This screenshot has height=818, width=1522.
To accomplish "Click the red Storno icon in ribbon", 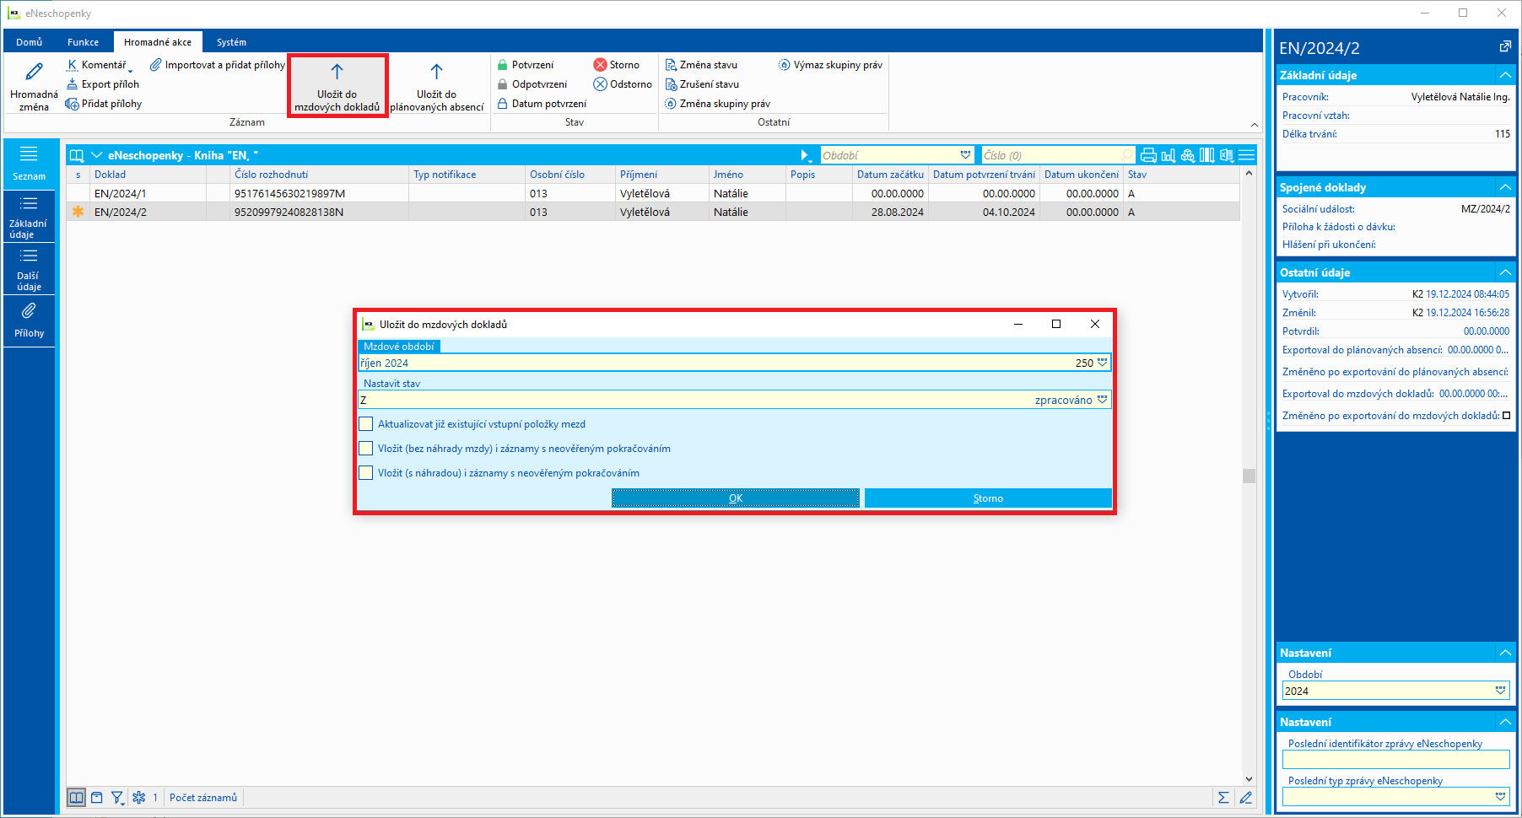I will coord(600,65).
